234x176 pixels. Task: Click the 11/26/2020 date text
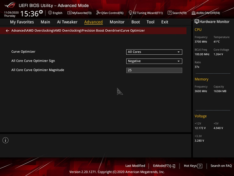point(11,13)
